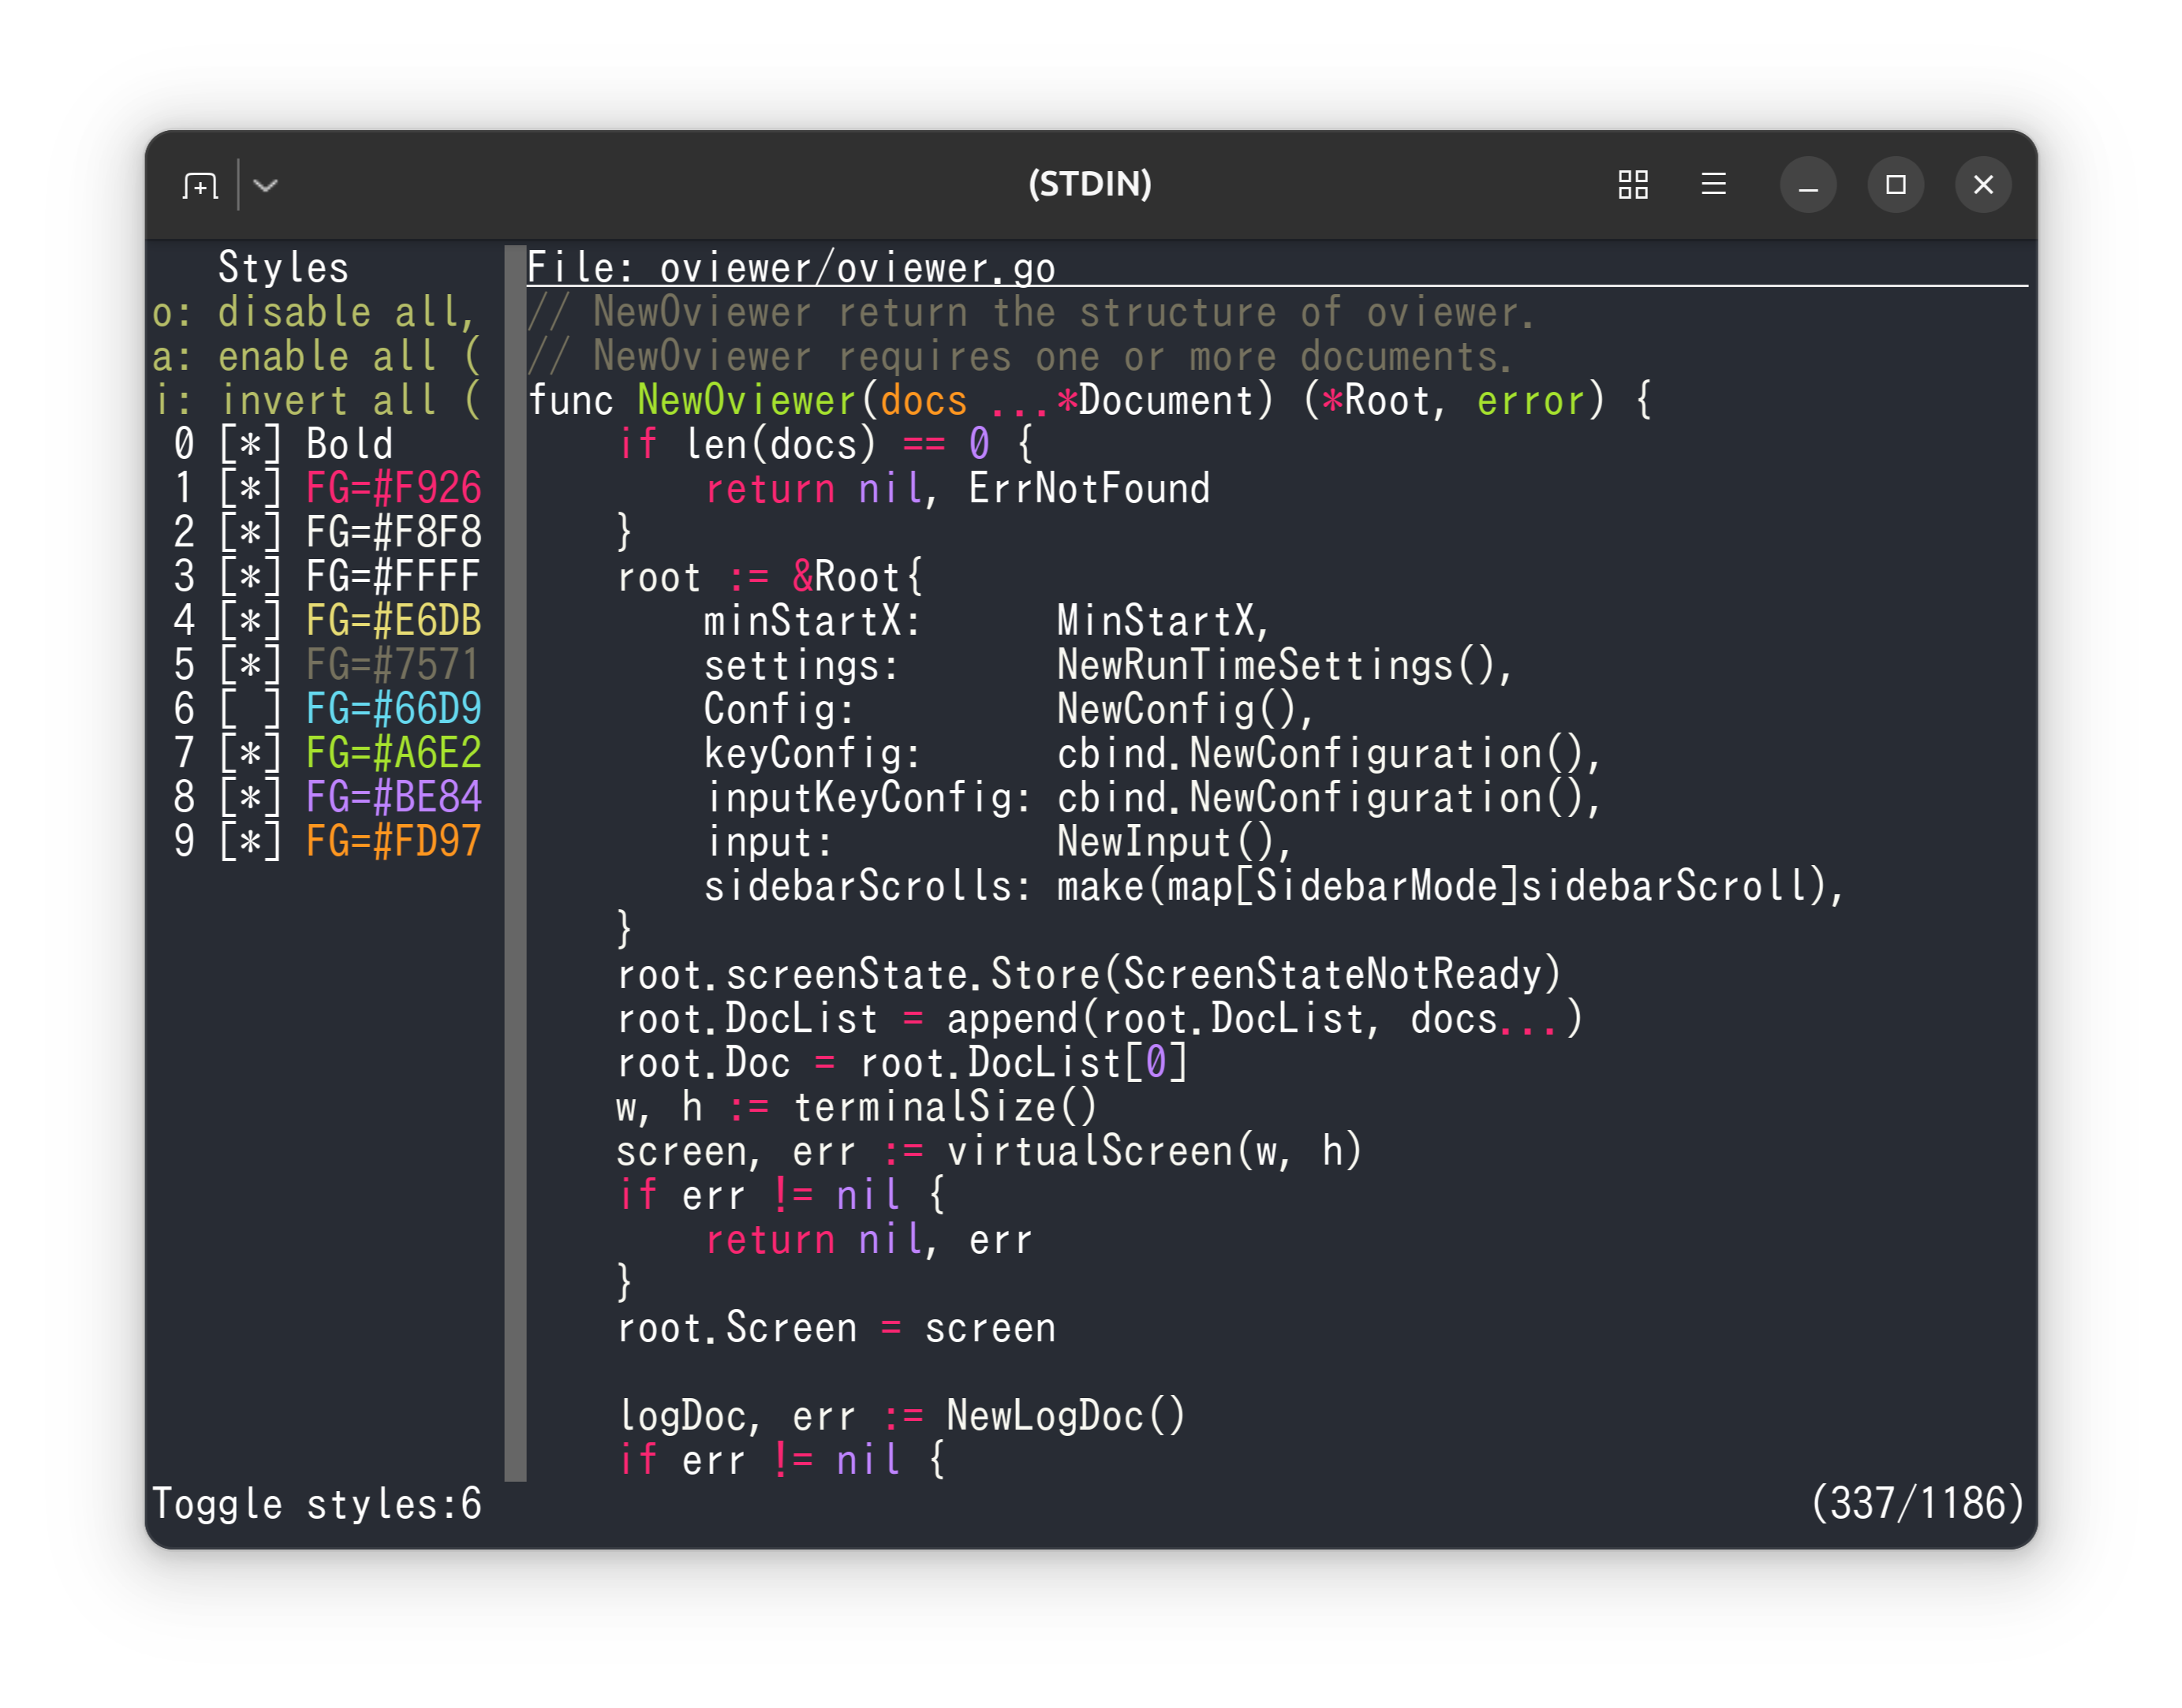This screenshot has width=2182, height=1708.
Task: Click the pink FG=#F926 color label
Action: point(393,488)
